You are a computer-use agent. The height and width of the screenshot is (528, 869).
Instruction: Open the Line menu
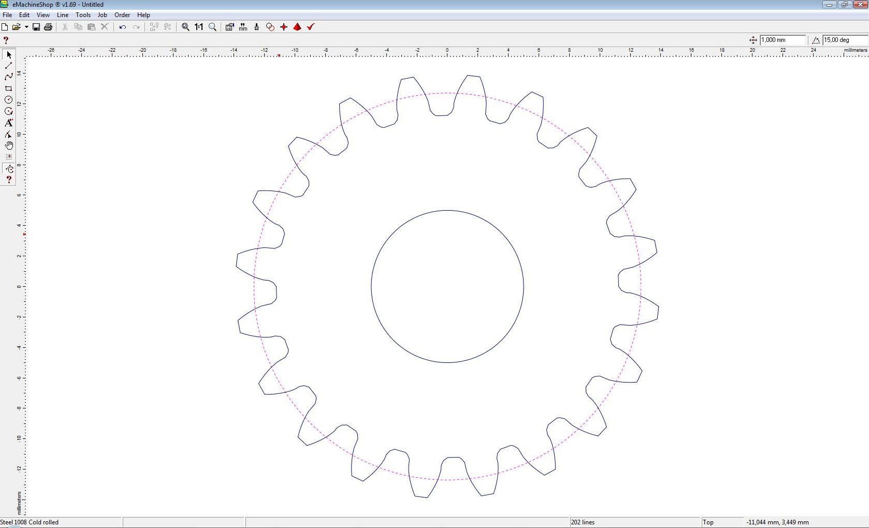(62, 15)
